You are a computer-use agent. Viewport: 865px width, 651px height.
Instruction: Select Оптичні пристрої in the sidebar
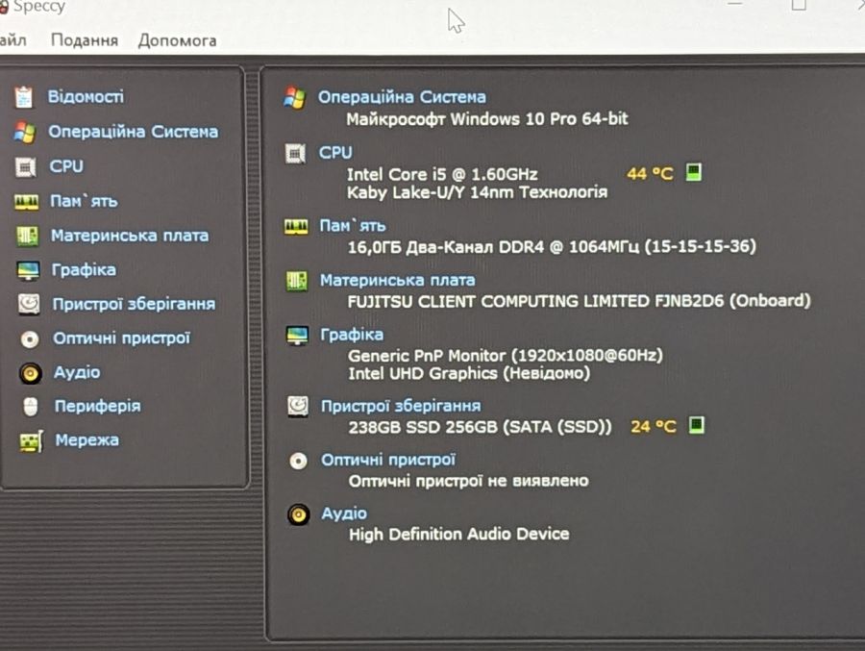[x=121, y=338]
